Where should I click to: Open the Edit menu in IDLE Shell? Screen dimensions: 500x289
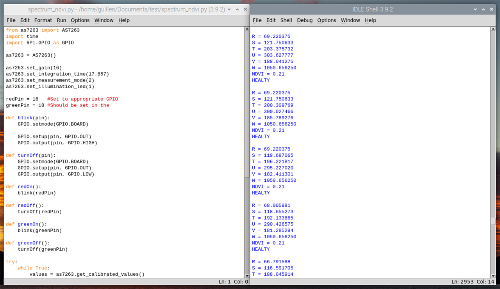[271, 20]
